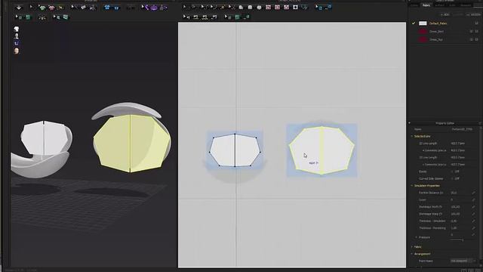This screenshot has width=483, height=272.
Task: Open the fourth tab in Object Browser
Action: pyautogui.click(x=452, y=5)
